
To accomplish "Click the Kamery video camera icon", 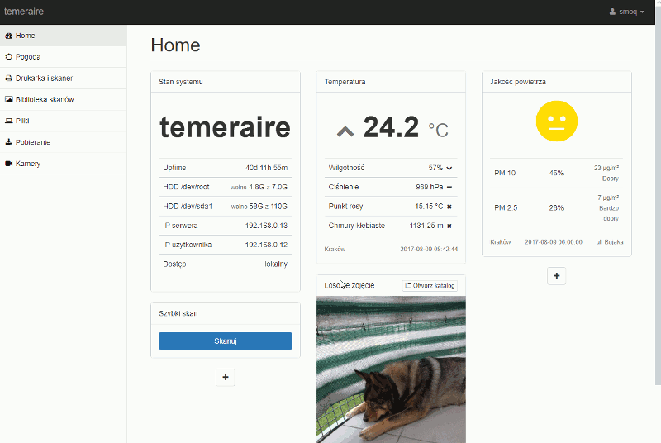I will 9,164.
